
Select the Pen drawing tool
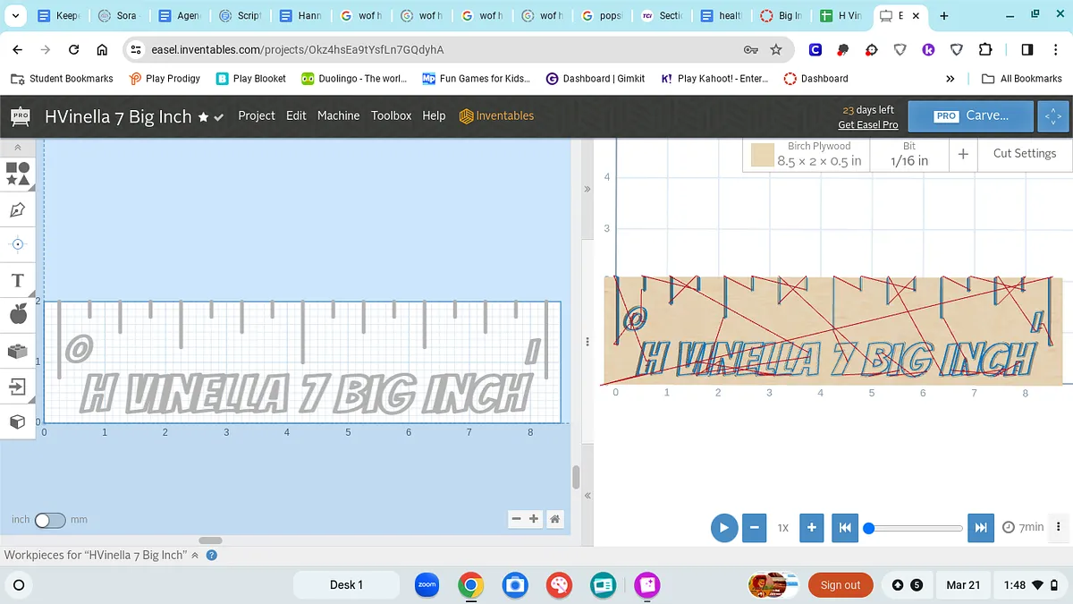coord(17,209)
